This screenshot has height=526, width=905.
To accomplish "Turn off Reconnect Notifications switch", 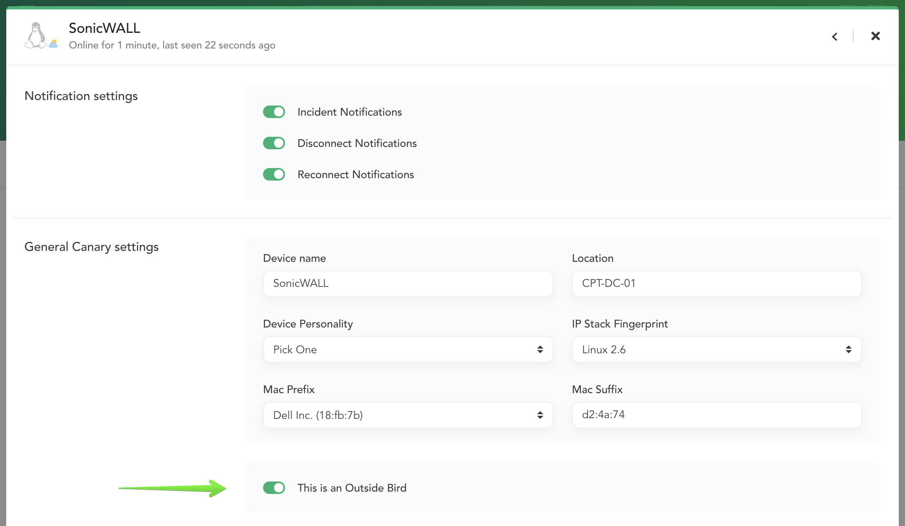I will 274,174.
